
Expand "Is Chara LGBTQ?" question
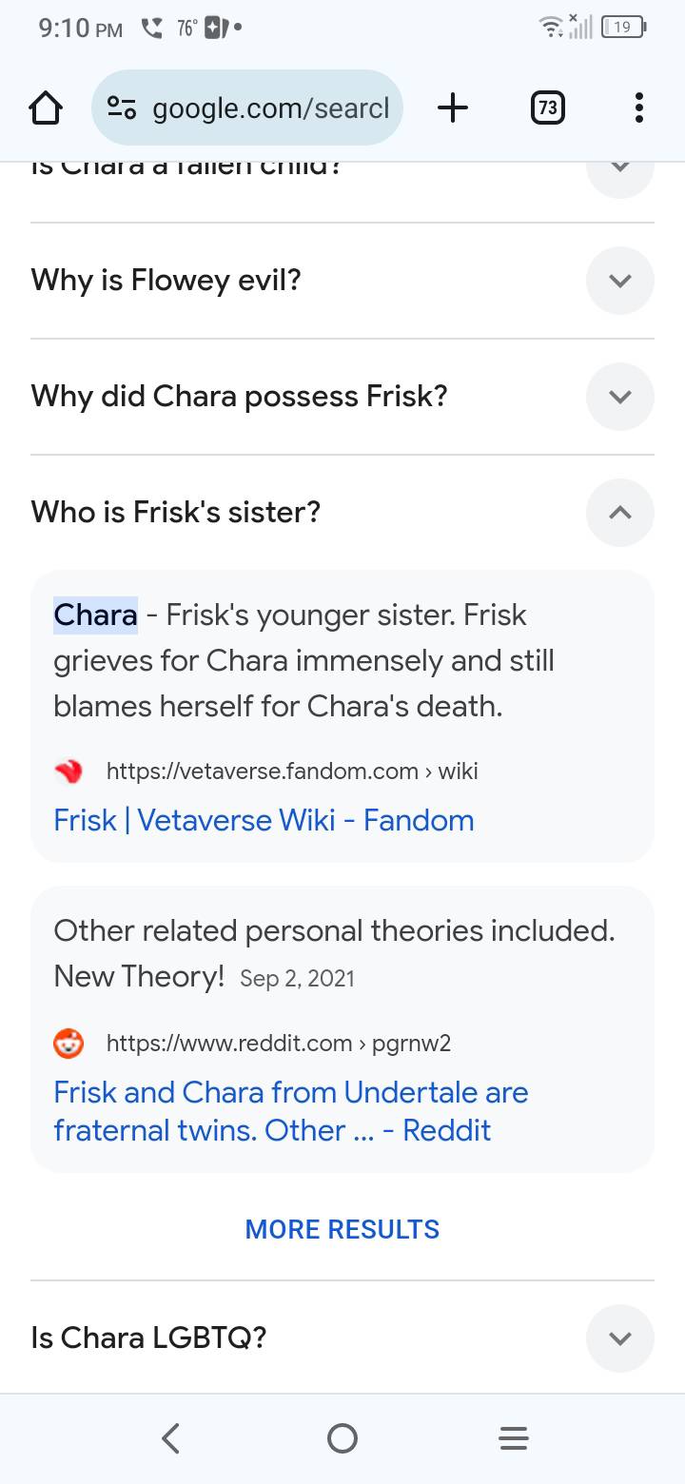(x=619, y=1338)
